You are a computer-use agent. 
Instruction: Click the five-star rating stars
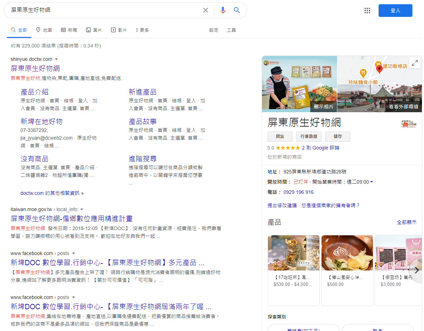pyautogui.click(x=288, y=148)
